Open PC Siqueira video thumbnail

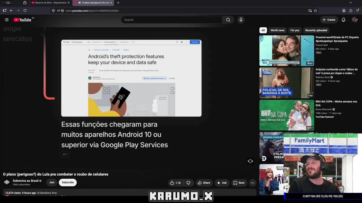[286, 50]
